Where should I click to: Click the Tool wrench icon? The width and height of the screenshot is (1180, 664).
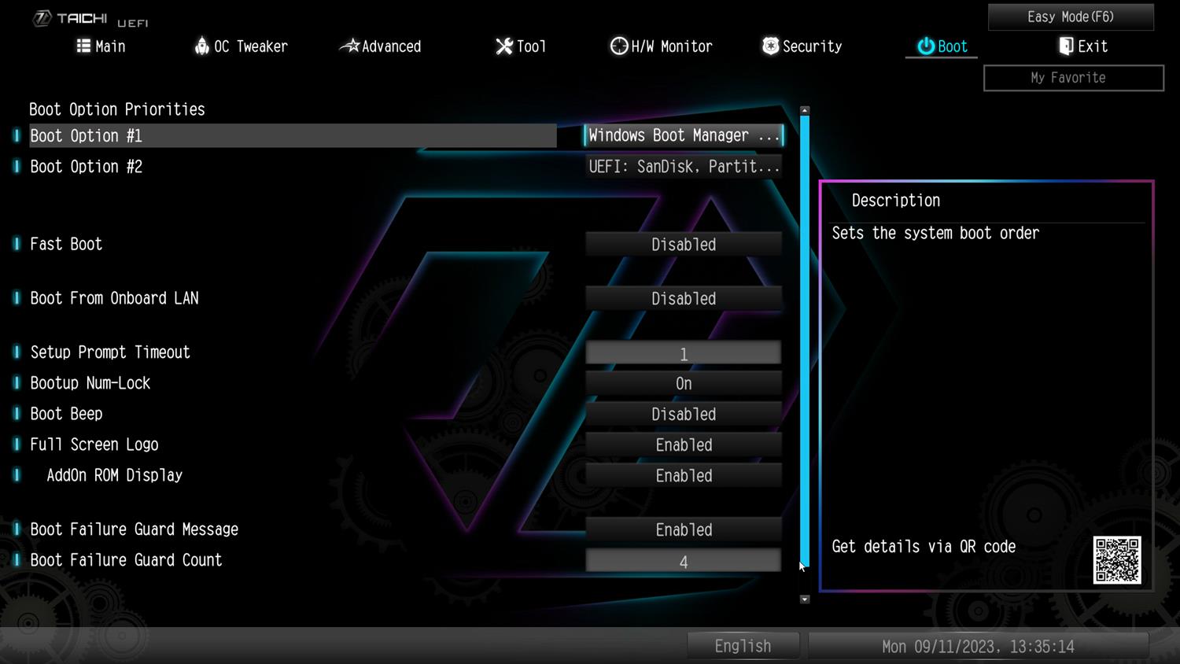click(504, 46)
